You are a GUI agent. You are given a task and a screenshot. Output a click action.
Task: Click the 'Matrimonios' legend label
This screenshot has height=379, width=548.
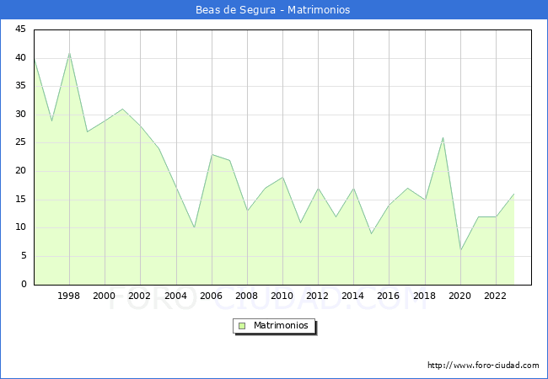(x=281, y=325)
